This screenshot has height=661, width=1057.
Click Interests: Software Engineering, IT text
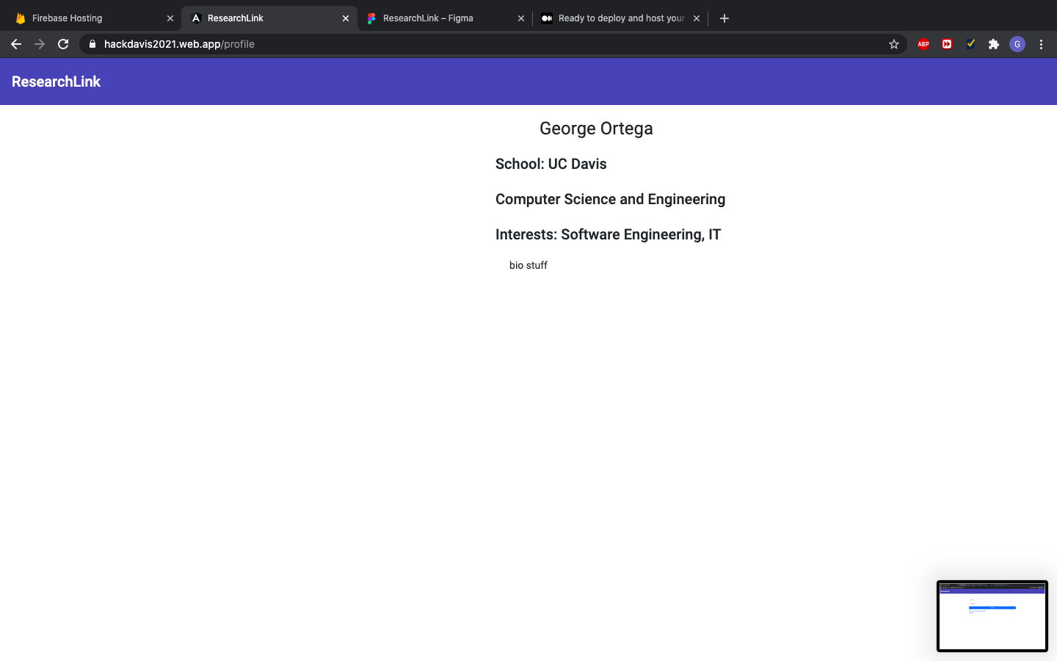tap(609, 234)
